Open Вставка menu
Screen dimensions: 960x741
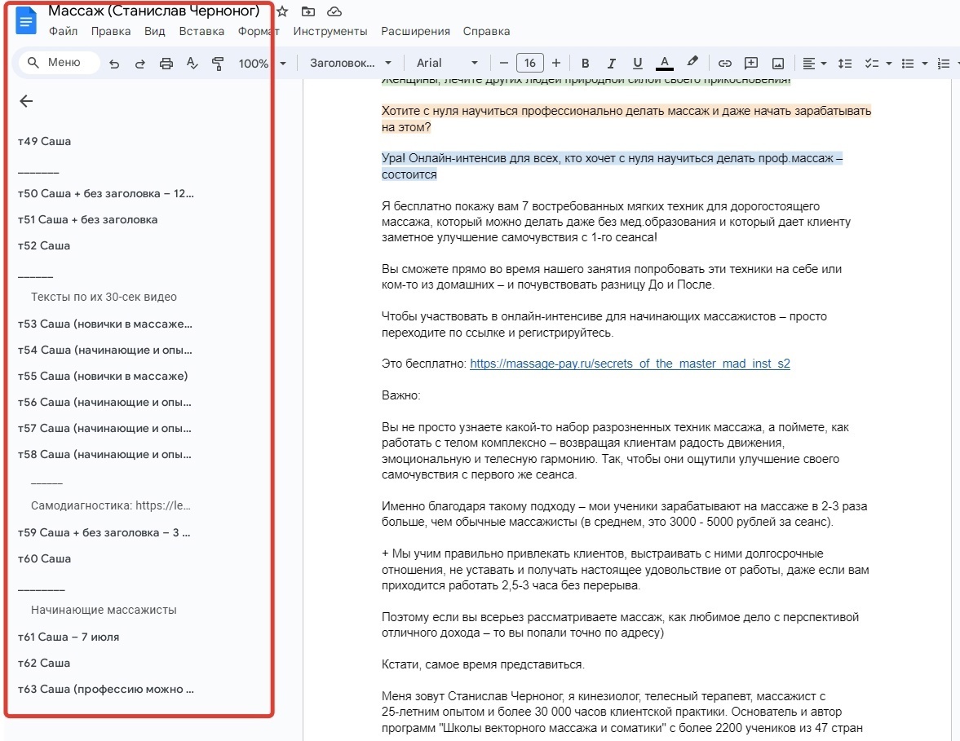point(201,31)
